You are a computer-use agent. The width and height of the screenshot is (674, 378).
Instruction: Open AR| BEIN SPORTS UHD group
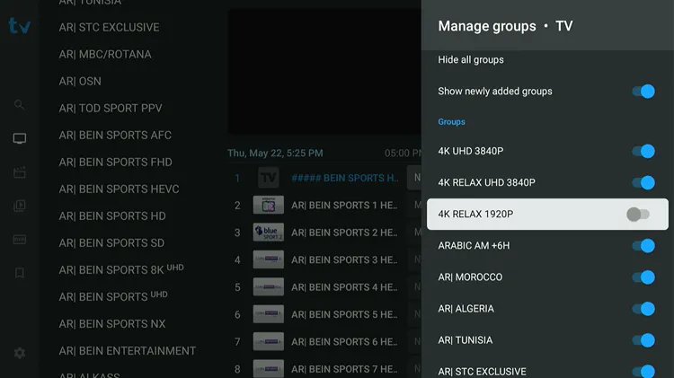pyautogui.click(x=113, y=296)
